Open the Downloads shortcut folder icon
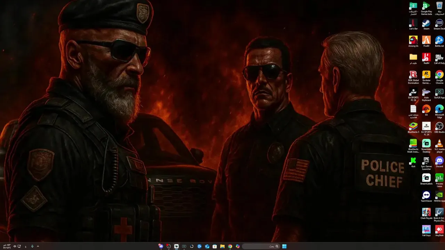The height and width of the screenshot is (250, 445). (413, 8)
